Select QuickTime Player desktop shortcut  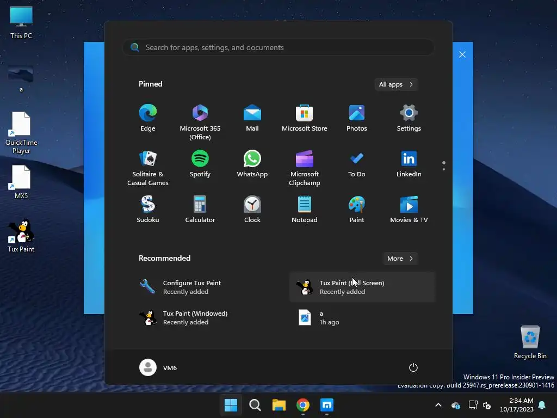pyautogui.click(x=21, y=133)
